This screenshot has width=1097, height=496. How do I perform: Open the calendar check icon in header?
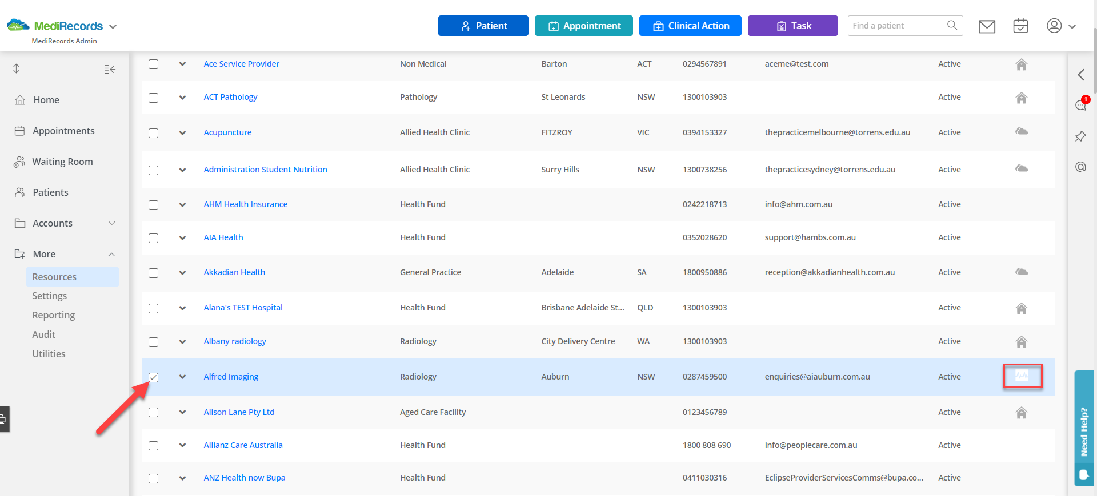pyautogui.click(x=1020, y=26)
